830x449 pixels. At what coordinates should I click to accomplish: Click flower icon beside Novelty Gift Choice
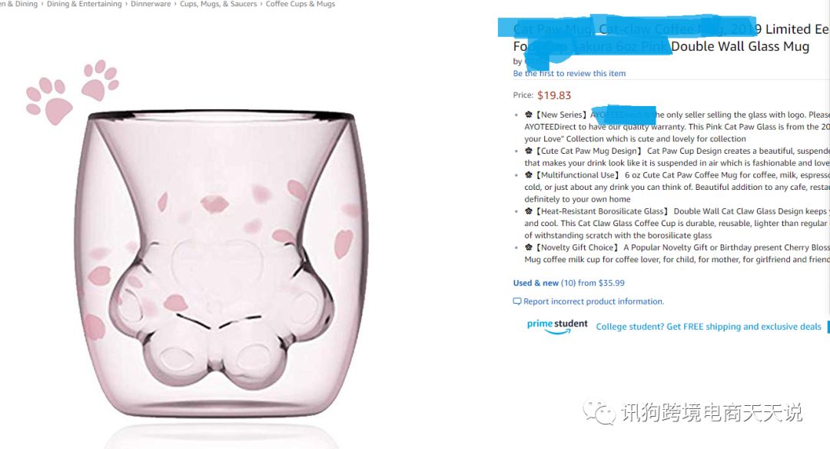coord(528,248)
